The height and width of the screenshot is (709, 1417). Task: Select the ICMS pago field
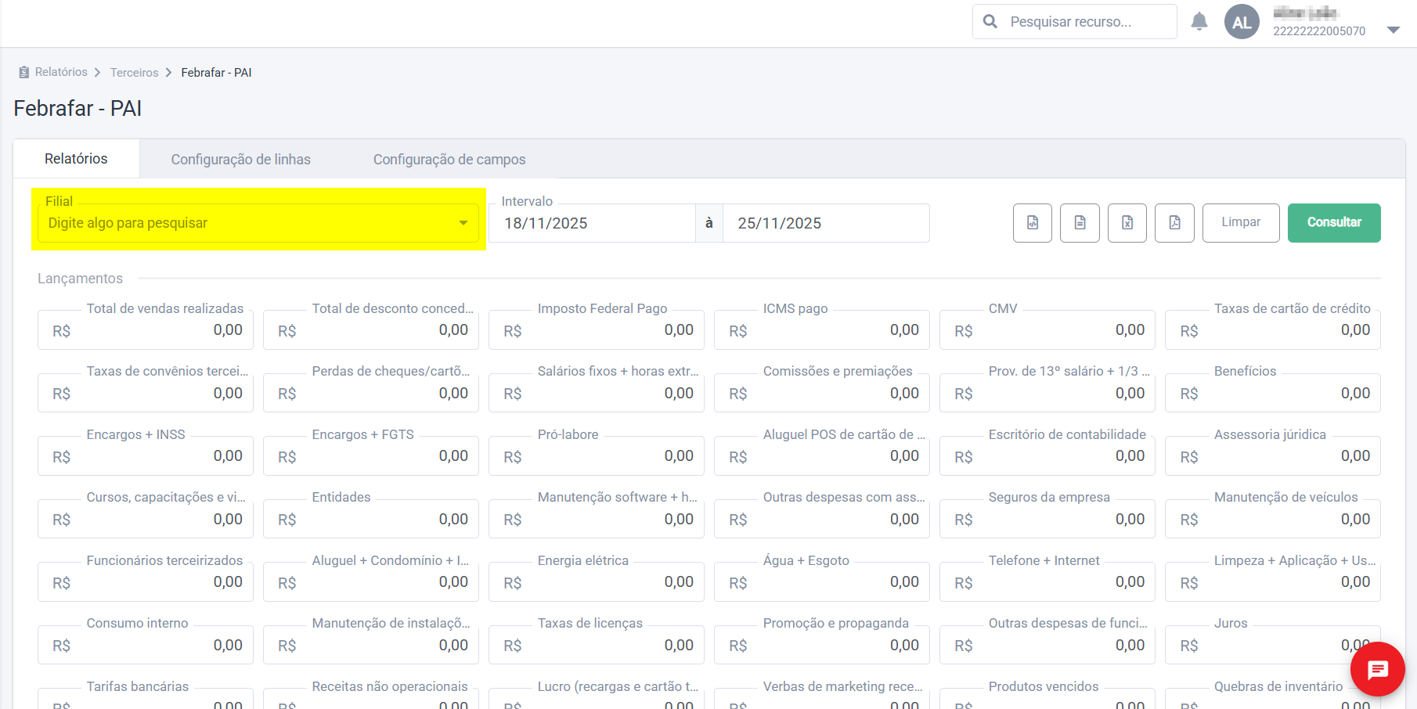(x=822, y=330)
